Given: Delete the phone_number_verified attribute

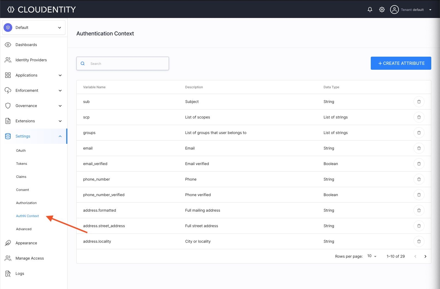Looking at the screenshot, I should point(419,195).
